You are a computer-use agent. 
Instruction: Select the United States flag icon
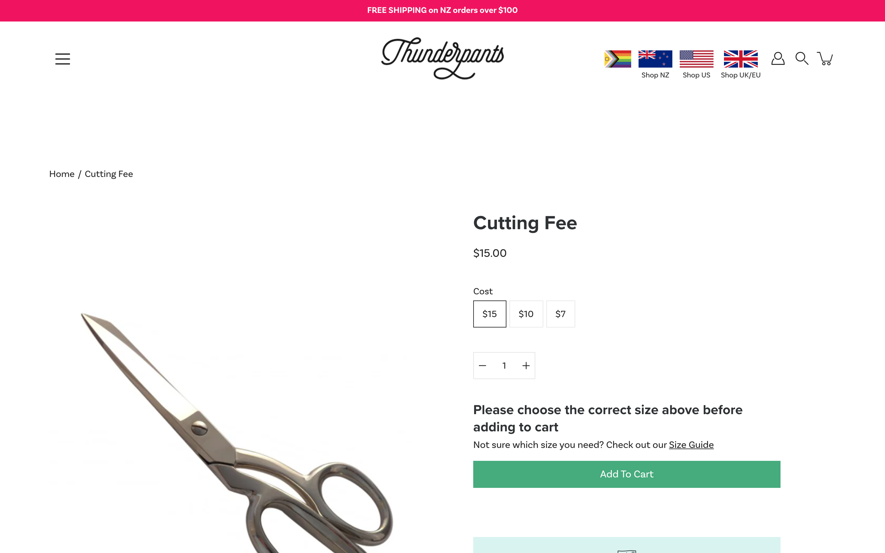pyautogui.click(x=696, y=59)
